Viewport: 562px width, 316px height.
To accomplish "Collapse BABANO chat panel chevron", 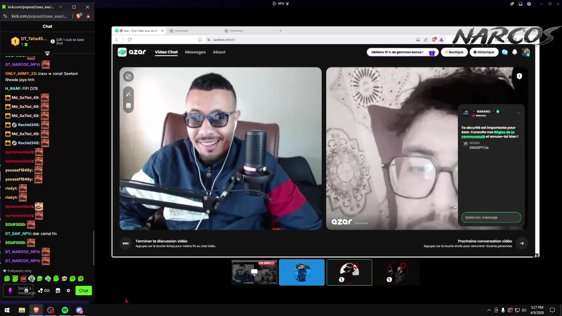I will (x=518, y=113).
